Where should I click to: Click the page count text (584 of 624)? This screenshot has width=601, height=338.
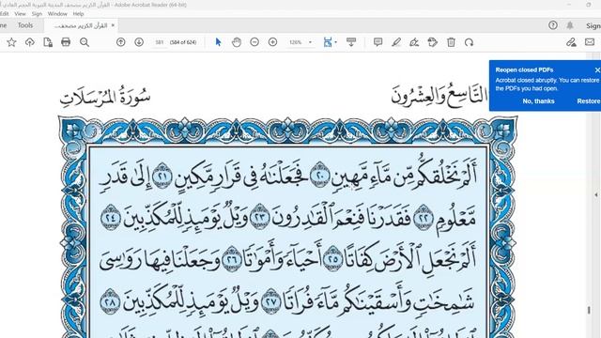[x=183, y=42]
